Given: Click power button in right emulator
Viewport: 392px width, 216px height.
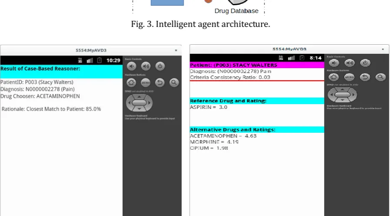Looking at the screenshot, I should click(x=365, y=63).
